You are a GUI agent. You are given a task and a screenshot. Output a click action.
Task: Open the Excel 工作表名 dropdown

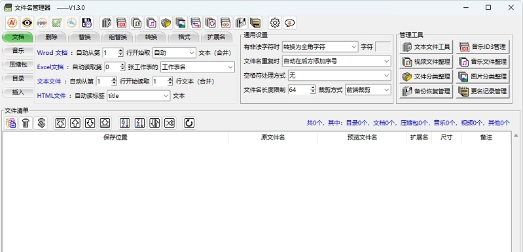pyautogui.click(x=198, y=67)
